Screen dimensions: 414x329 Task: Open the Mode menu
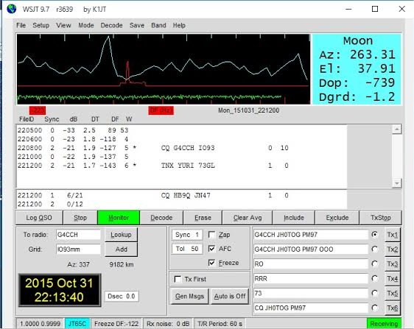tap(86, 25)
